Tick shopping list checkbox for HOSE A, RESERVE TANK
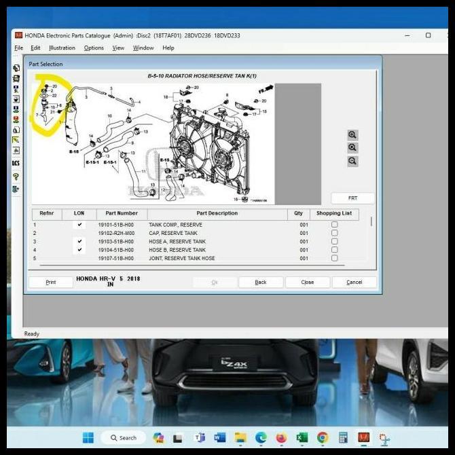 coord(334,242)
